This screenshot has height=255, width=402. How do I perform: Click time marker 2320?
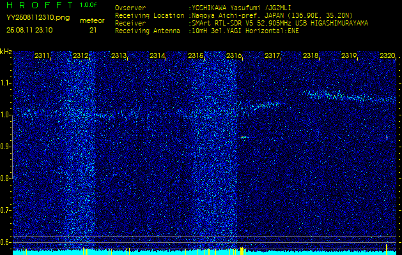click(387, 55)
